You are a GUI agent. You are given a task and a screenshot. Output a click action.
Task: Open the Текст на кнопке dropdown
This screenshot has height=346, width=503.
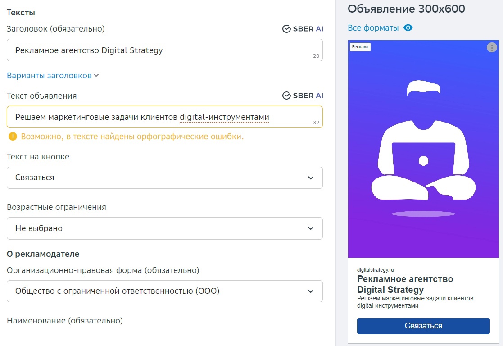click(164, 178)
